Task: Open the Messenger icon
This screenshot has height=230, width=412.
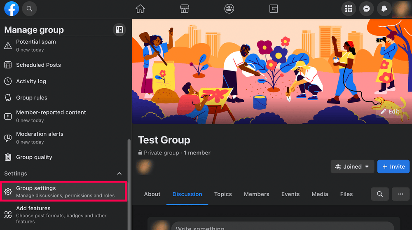Action: (x=366, y=9)
